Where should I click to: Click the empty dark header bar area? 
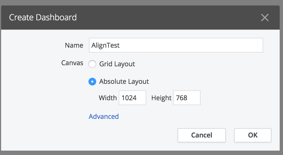(x=170, y=18)
